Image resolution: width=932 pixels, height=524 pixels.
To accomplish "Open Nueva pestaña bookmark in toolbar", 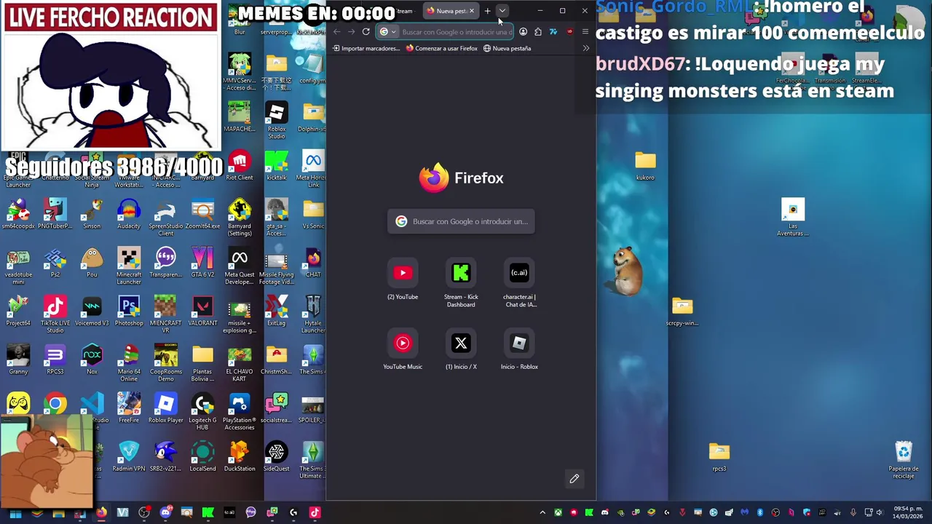I will click(508, 48).
